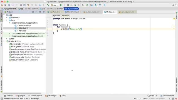178x100 pixels.
Task: Click scroll-from-source target icon in Project panel
Action: click(x=33, y=12)
